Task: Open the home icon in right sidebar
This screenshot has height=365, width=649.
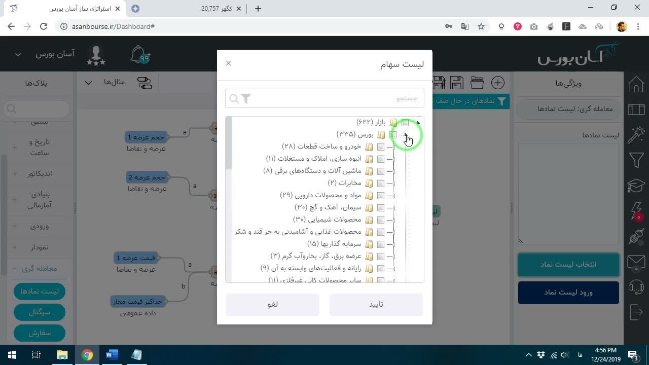Action: pos(636,84)
